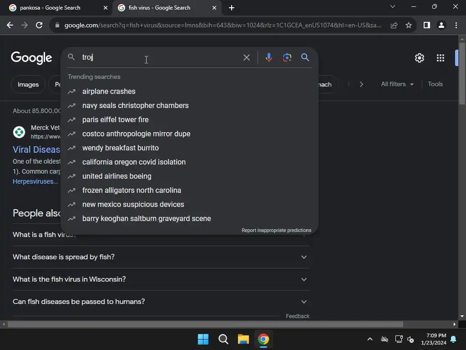The image size is (466, 350).
Task: Start voice search with microphone icon
Action: [268, 57]
